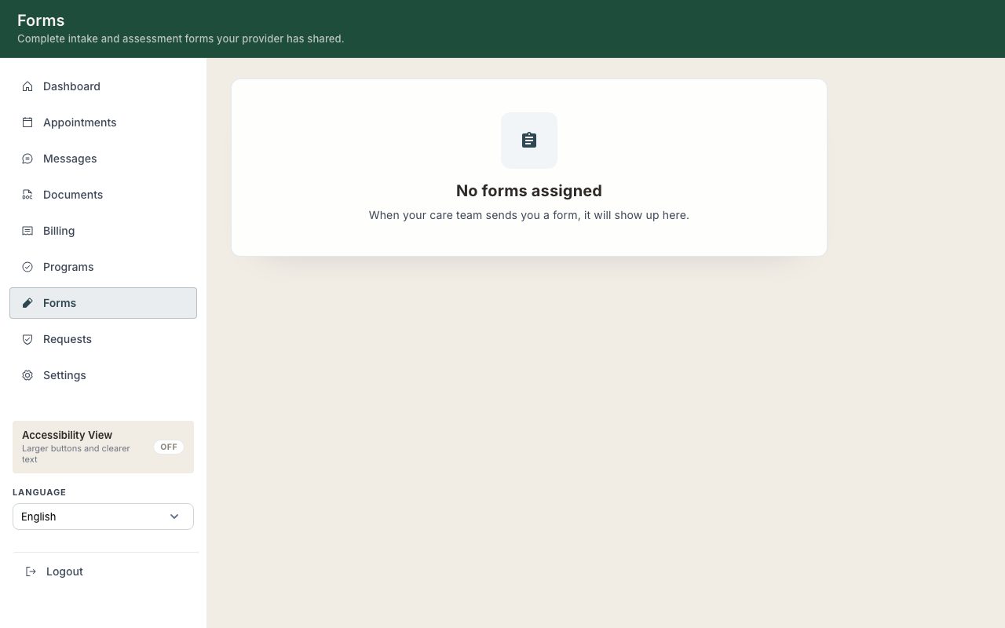Open the Messages menu item
Viewport: 1005px width, 628px height.
tap(103, 159)
